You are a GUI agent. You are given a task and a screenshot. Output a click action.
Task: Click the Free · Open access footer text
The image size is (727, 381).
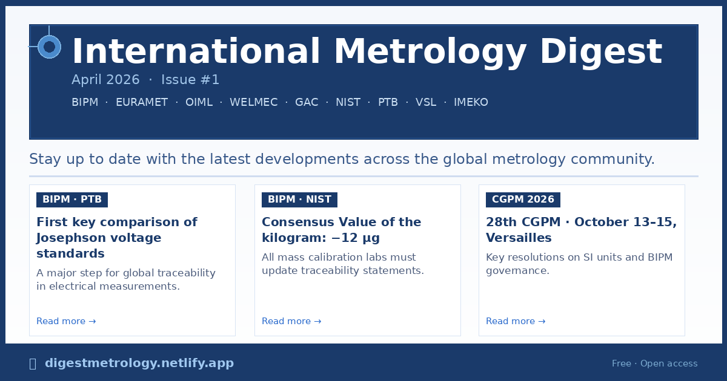point(654,363)
